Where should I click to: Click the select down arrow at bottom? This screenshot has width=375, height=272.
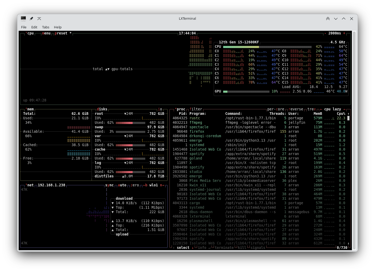tap(193, 248)
